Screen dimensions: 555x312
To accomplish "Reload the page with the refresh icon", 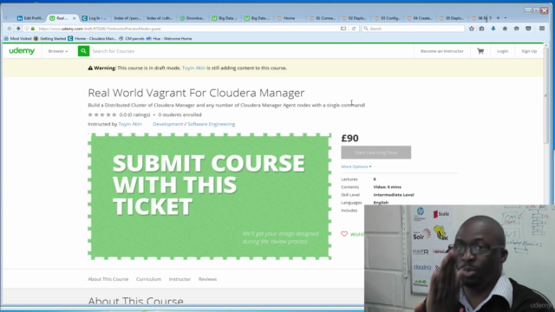I will click(354, 29).
